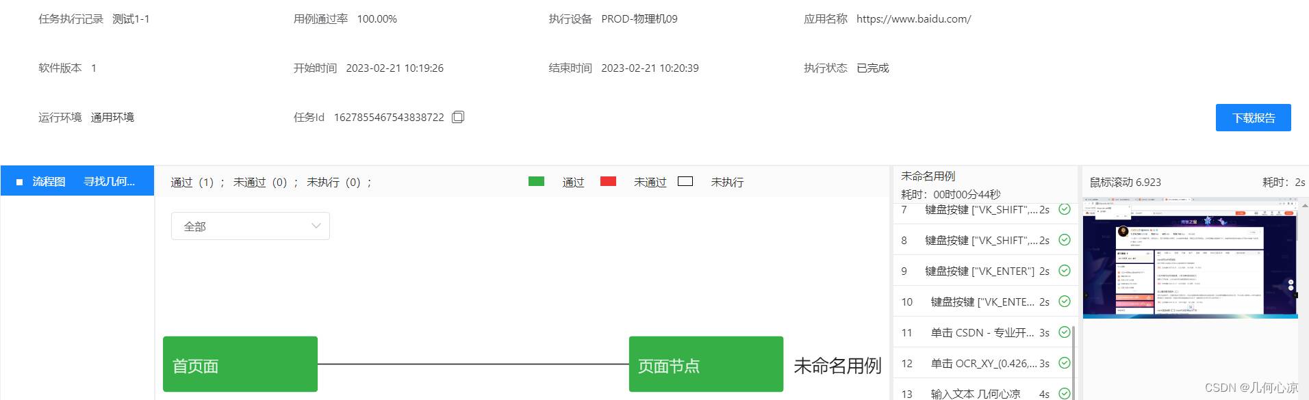The image size is (1309, 400).
Task: Open the 全部 filter dropdown
Action: pyautogui.click(x=250, y=226)
